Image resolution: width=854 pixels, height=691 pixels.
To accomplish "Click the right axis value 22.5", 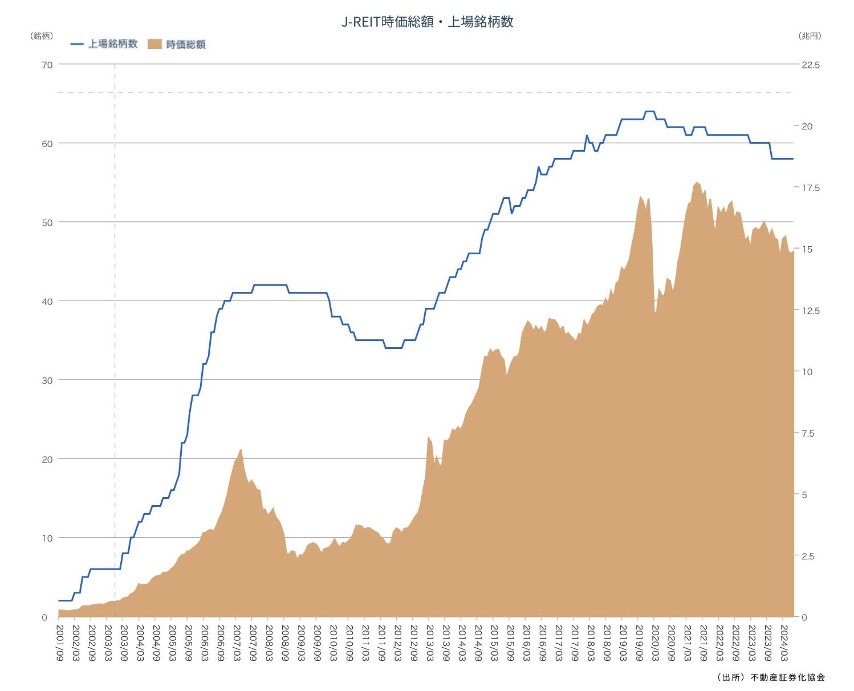I will (x=810, y=65).
